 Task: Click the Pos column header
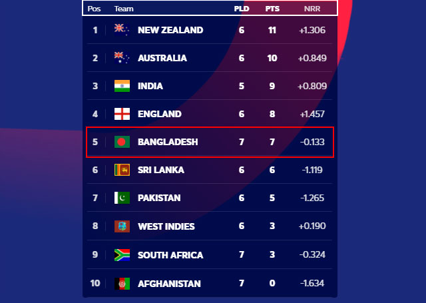point(94,9)
